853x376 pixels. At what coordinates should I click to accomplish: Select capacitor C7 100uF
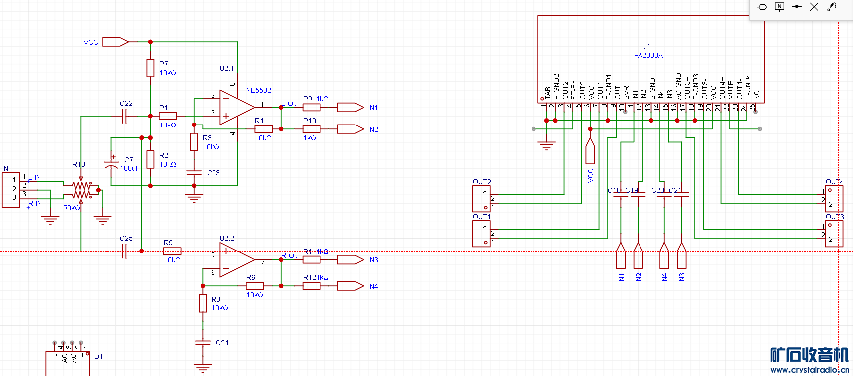pos(111,164)
